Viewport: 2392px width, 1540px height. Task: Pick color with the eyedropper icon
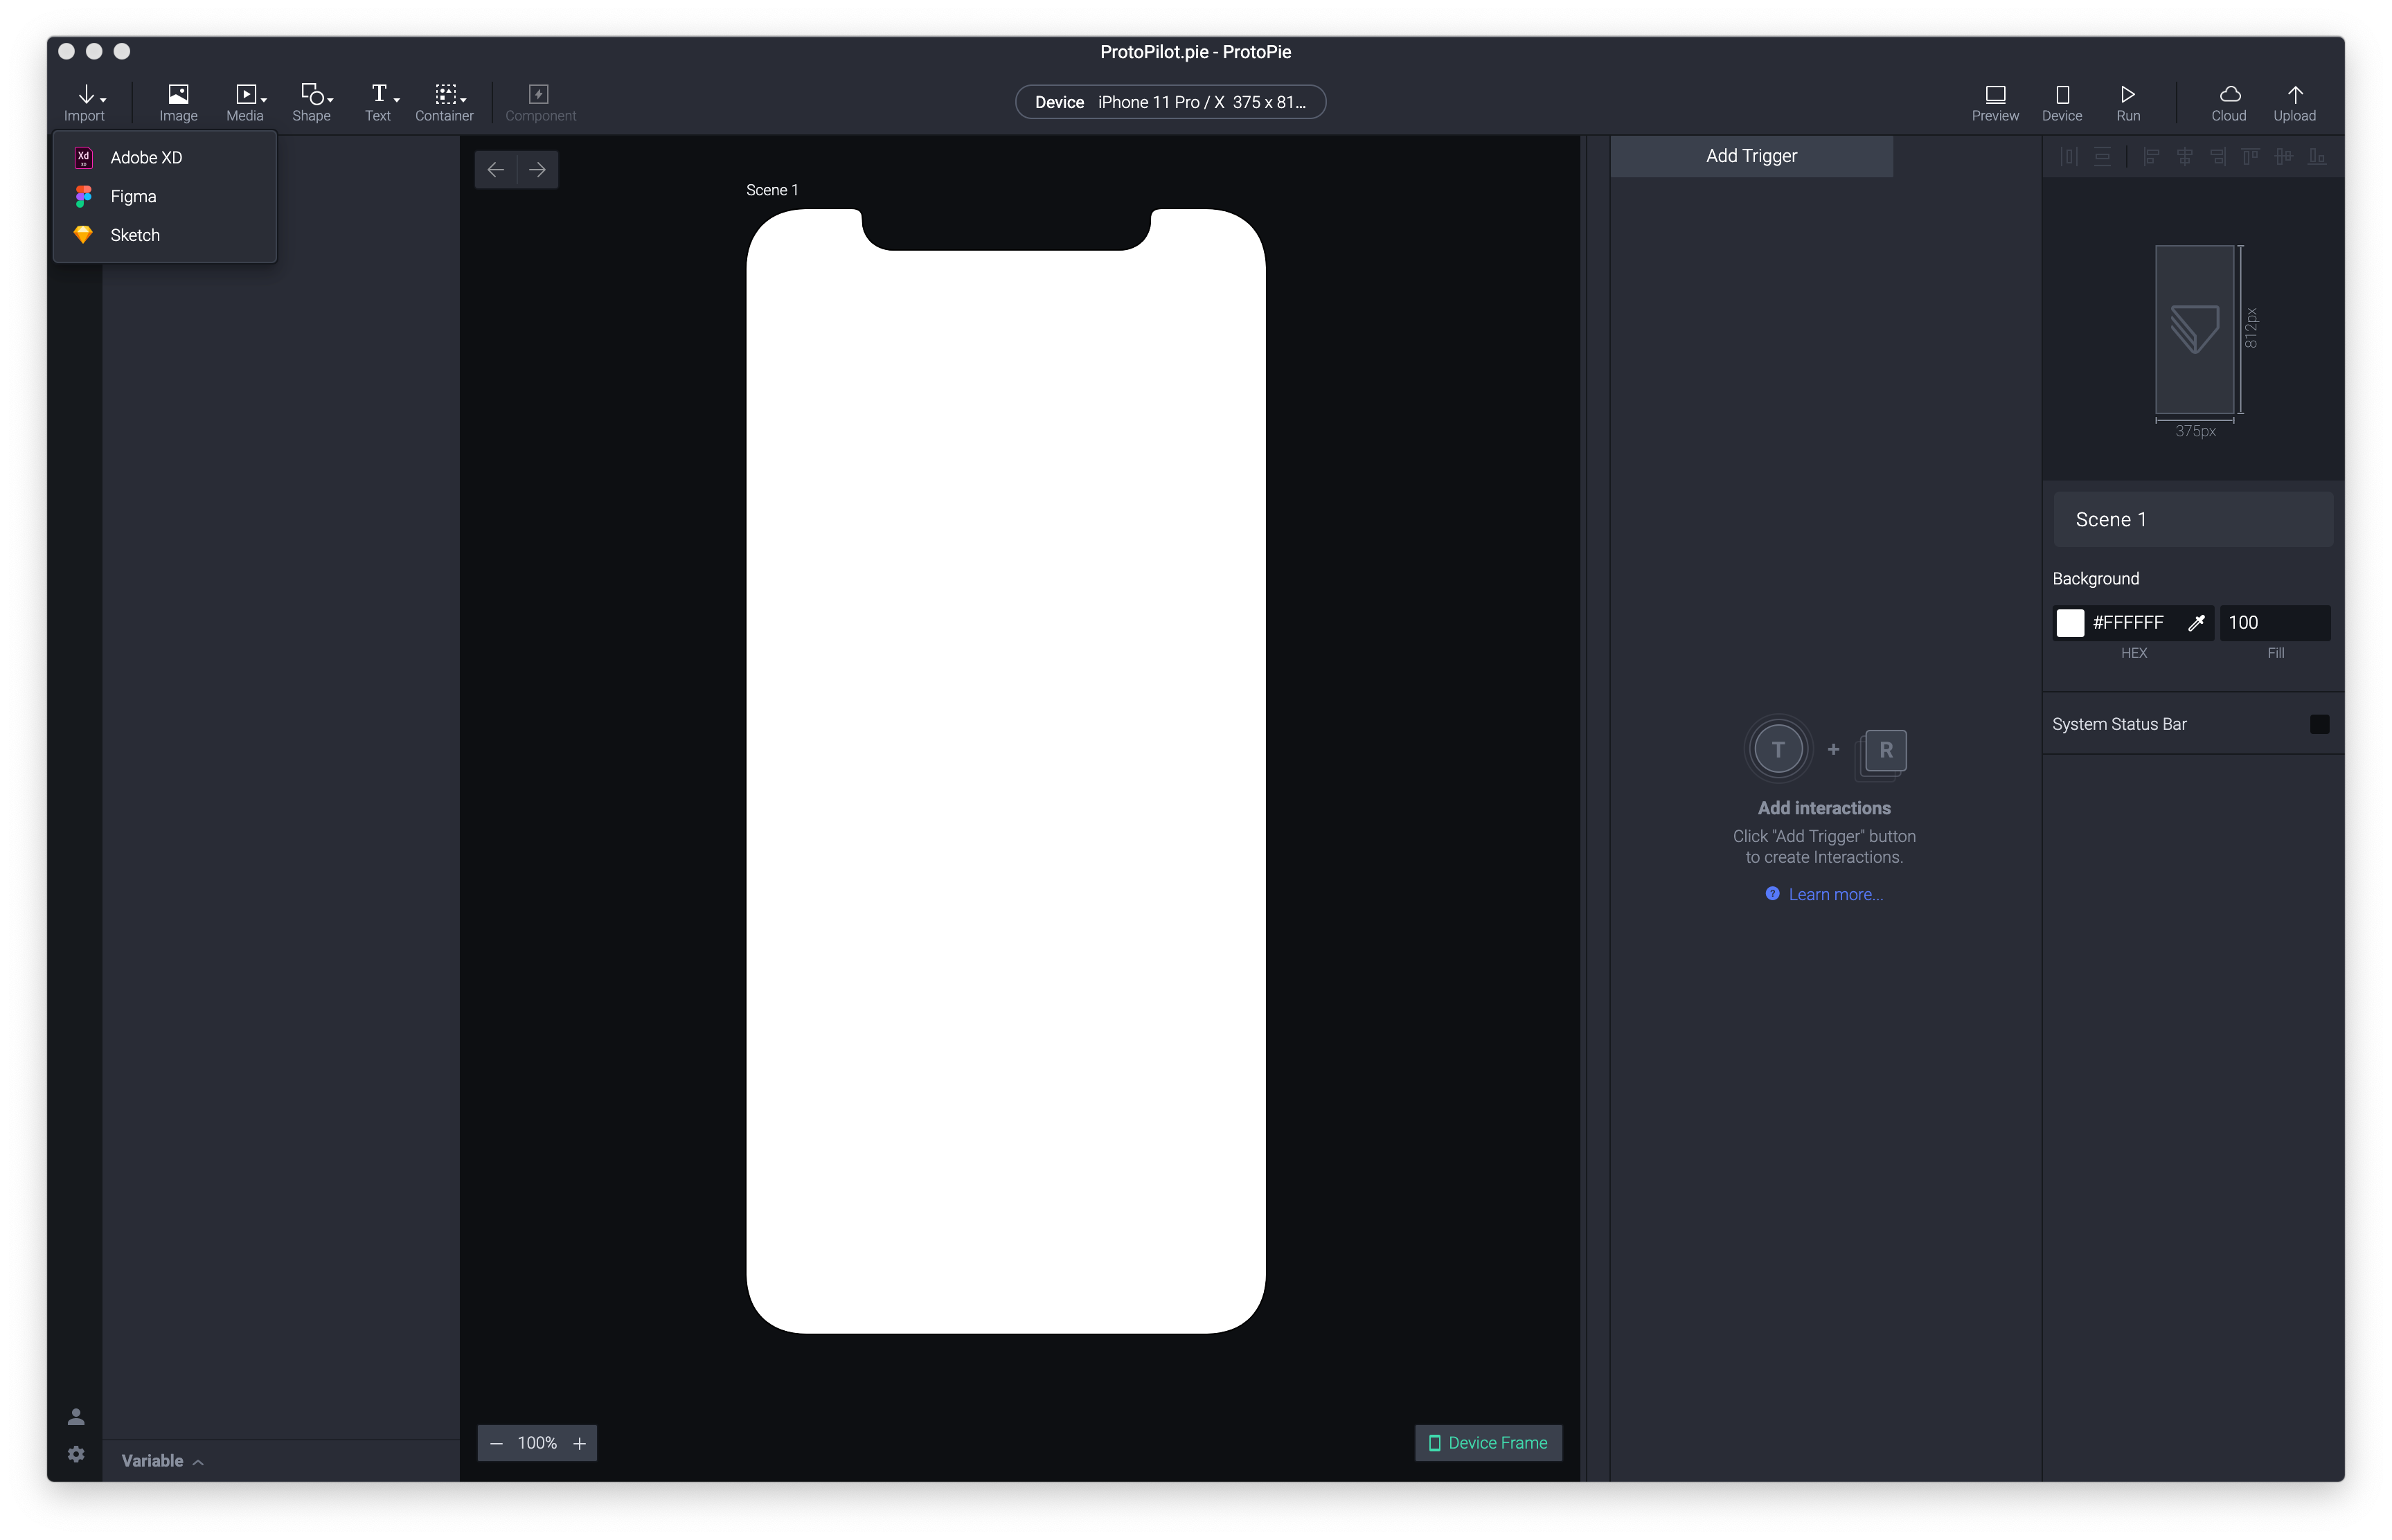pos(2196,623)
